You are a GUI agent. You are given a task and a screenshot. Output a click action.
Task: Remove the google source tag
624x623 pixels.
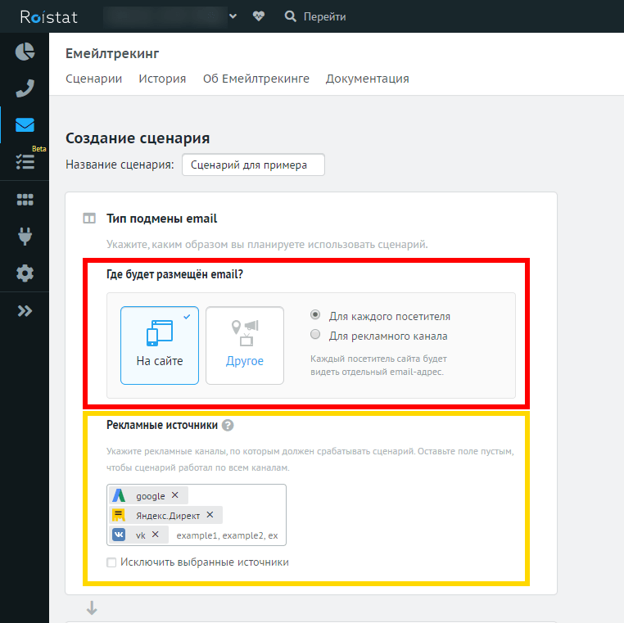[174, 495]
